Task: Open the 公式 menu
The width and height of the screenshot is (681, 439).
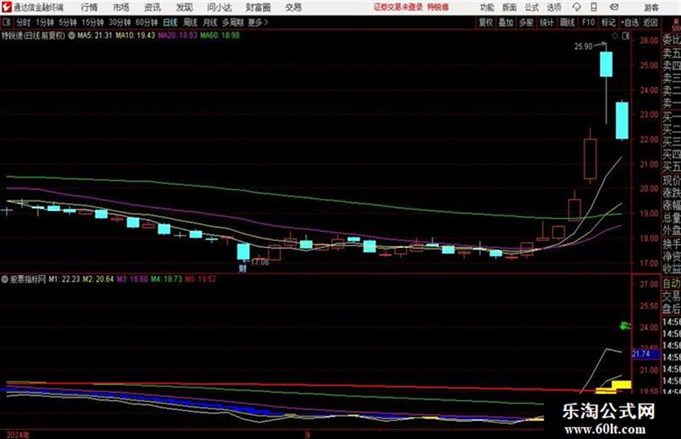Action: (532, 7)
